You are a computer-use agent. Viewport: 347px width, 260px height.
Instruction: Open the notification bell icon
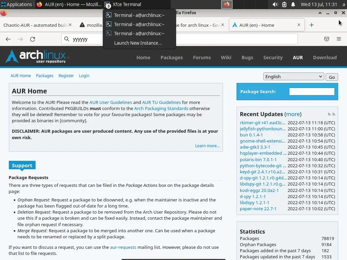[293, 4]
